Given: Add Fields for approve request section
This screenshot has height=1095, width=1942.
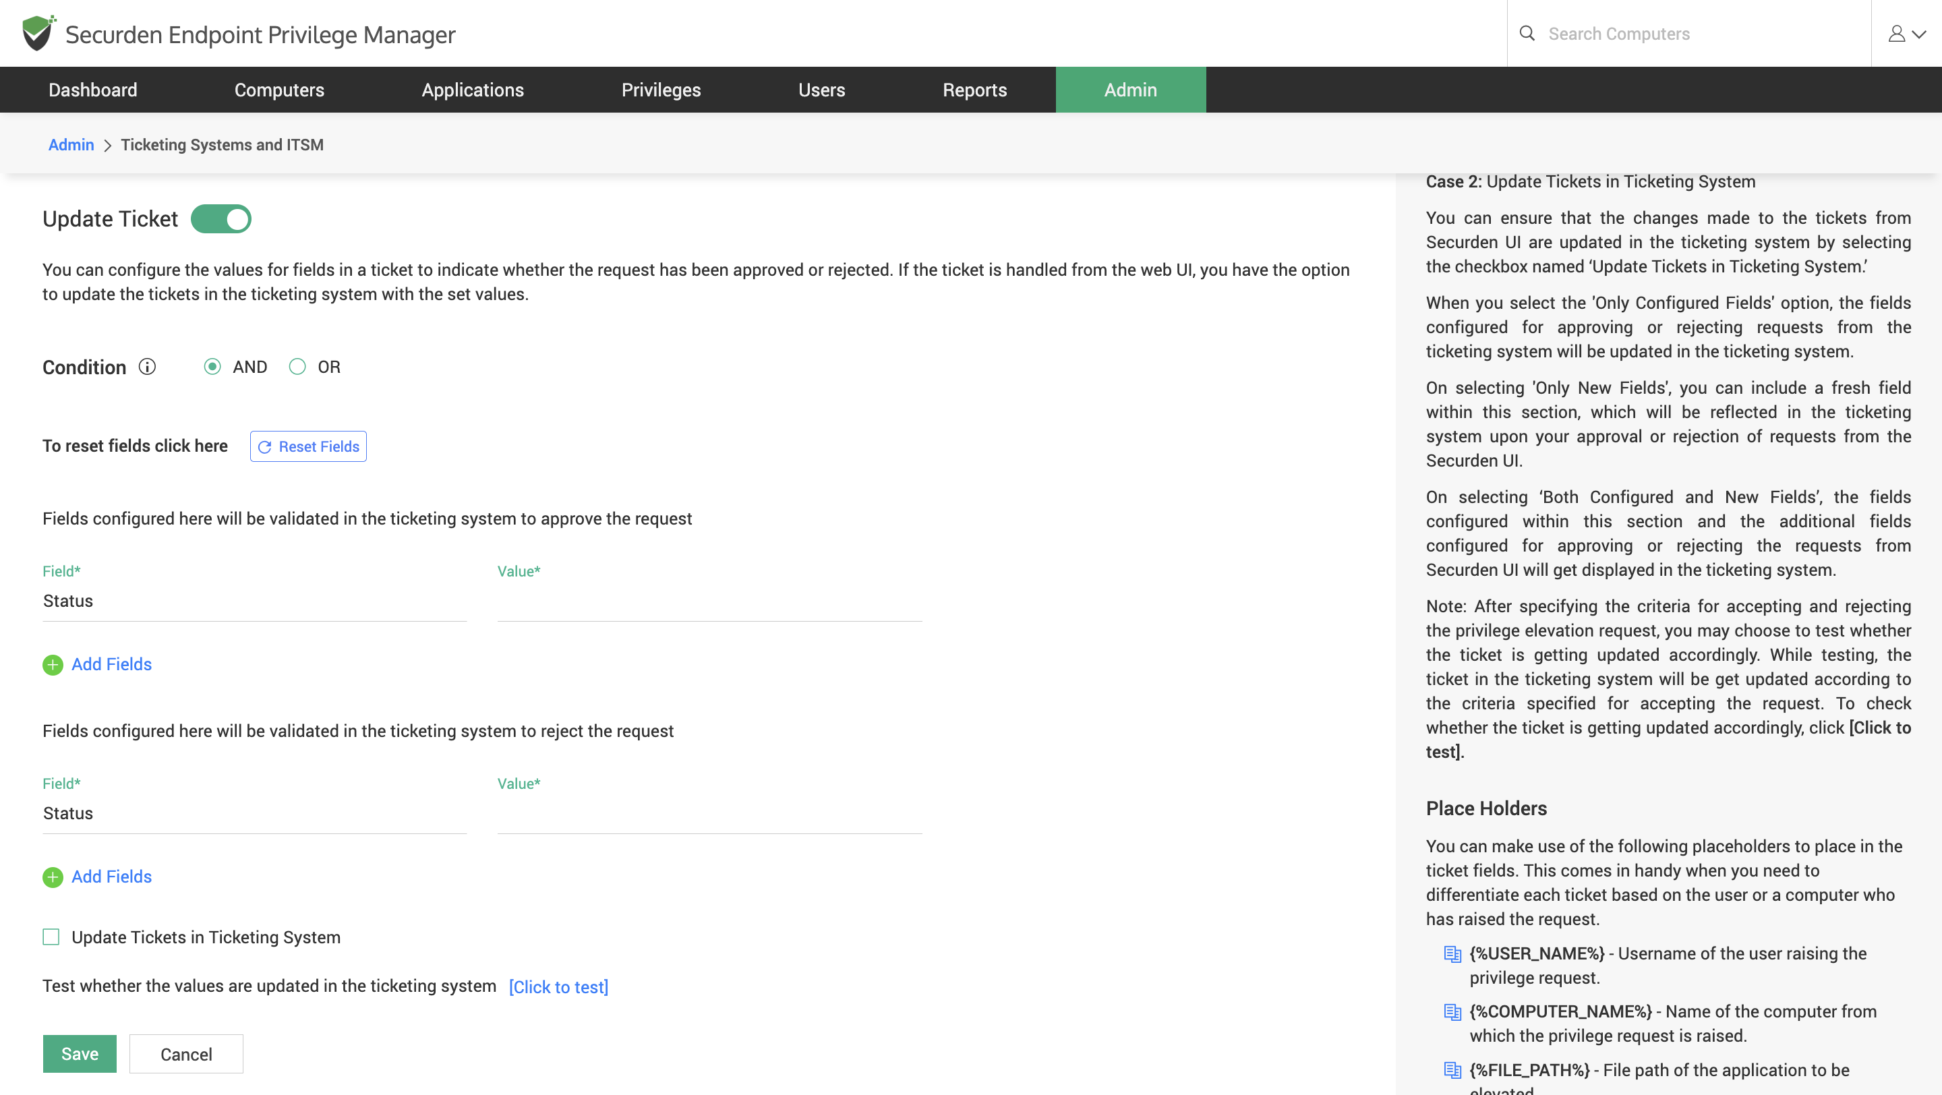Looking at the screenshot, I should [111, 665].
